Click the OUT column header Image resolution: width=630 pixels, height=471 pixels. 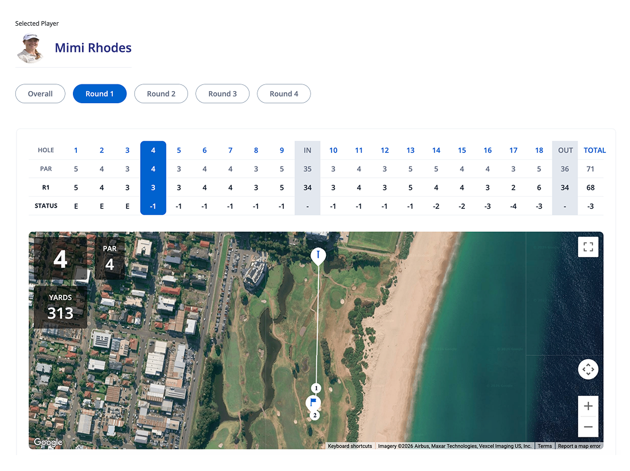click(x=565, y=151)
